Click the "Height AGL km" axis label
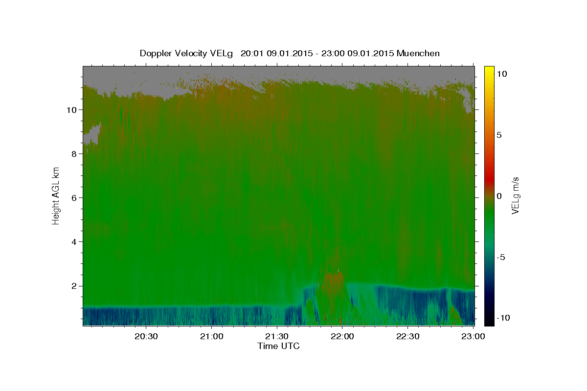Viewport: 587px width, 391px height. [x=56, y=195]
